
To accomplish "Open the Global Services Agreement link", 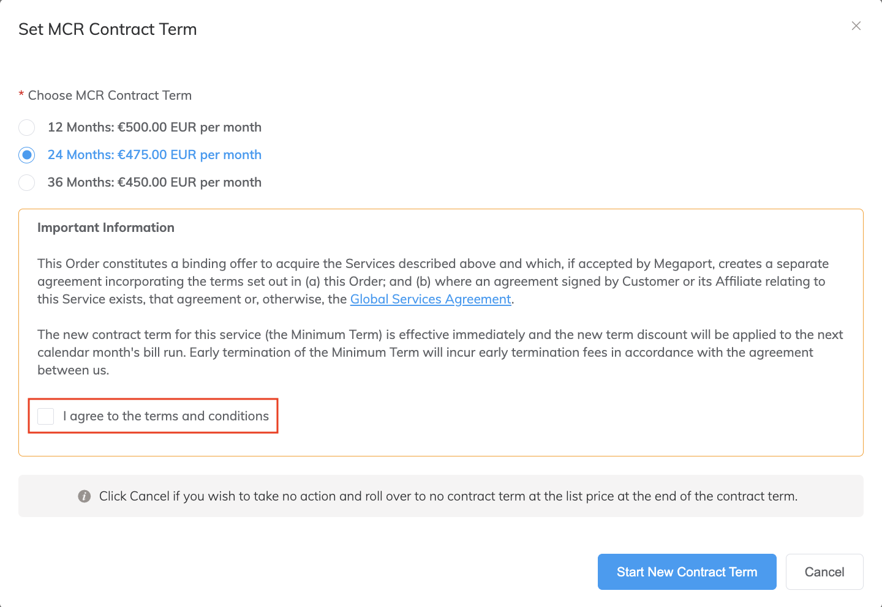I will tap(431, 299).
